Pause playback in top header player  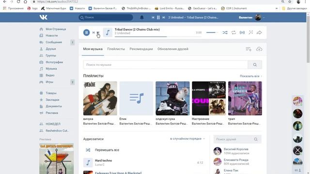click(x=158, y=17)
